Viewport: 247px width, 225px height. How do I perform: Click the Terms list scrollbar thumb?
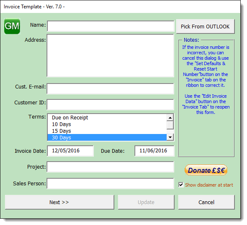(170, 125)
